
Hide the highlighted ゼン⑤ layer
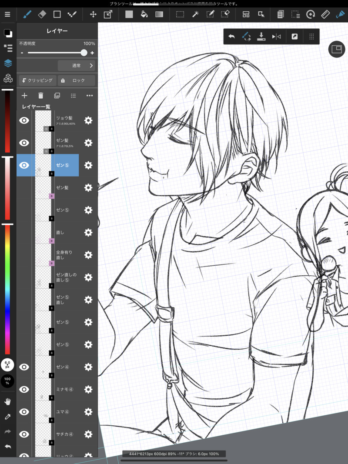[x=24, y=165]
